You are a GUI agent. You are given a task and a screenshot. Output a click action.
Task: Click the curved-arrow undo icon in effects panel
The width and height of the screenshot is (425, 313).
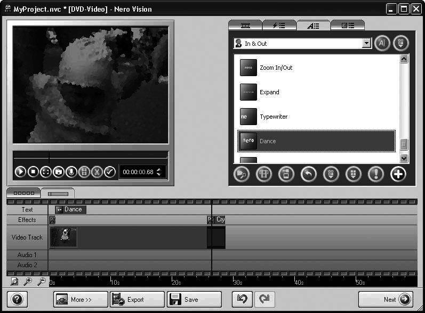pyautogui.click(x=309, y=174)
